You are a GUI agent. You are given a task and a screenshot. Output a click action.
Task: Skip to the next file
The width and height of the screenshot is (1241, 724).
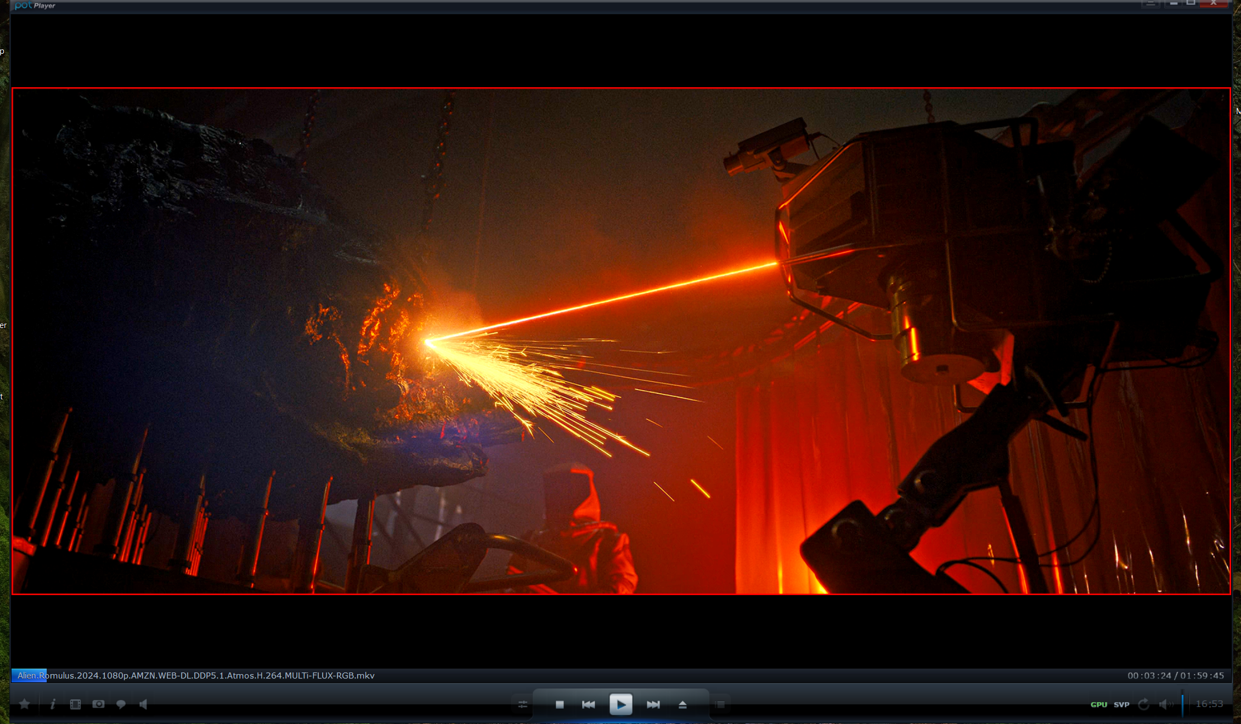pyautogui.click(x=653, y=704)
